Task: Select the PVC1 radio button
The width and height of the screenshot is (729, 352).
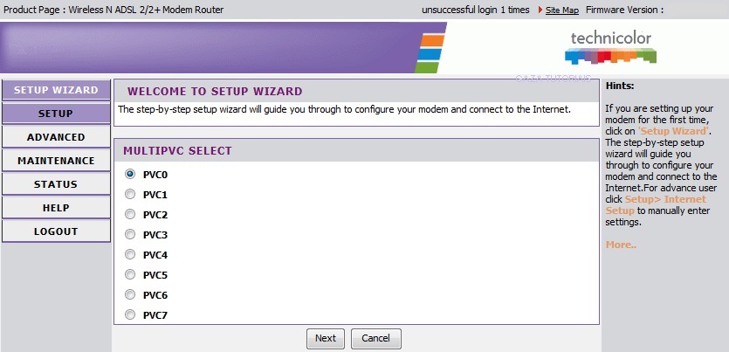Action: pyautogui.click(x=130, y=195)
